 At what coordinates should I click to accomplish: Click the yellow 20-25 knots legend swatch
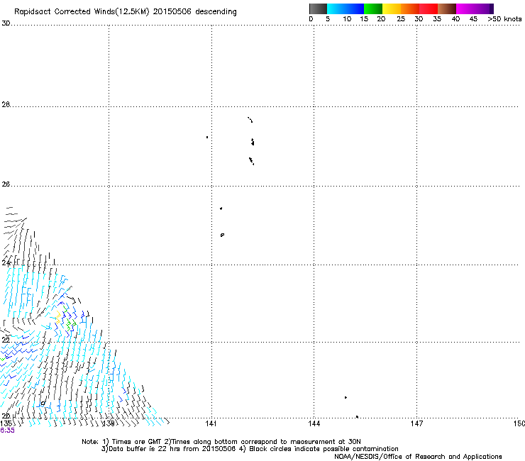click(x=392, y=9)
